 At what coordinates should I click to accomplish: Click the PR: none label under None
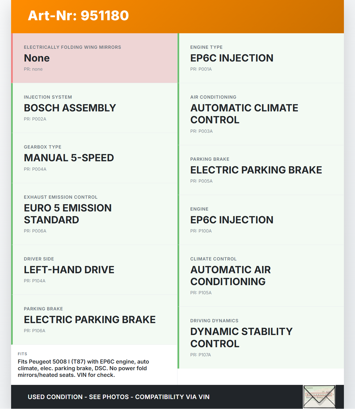(x=33, y=69)
